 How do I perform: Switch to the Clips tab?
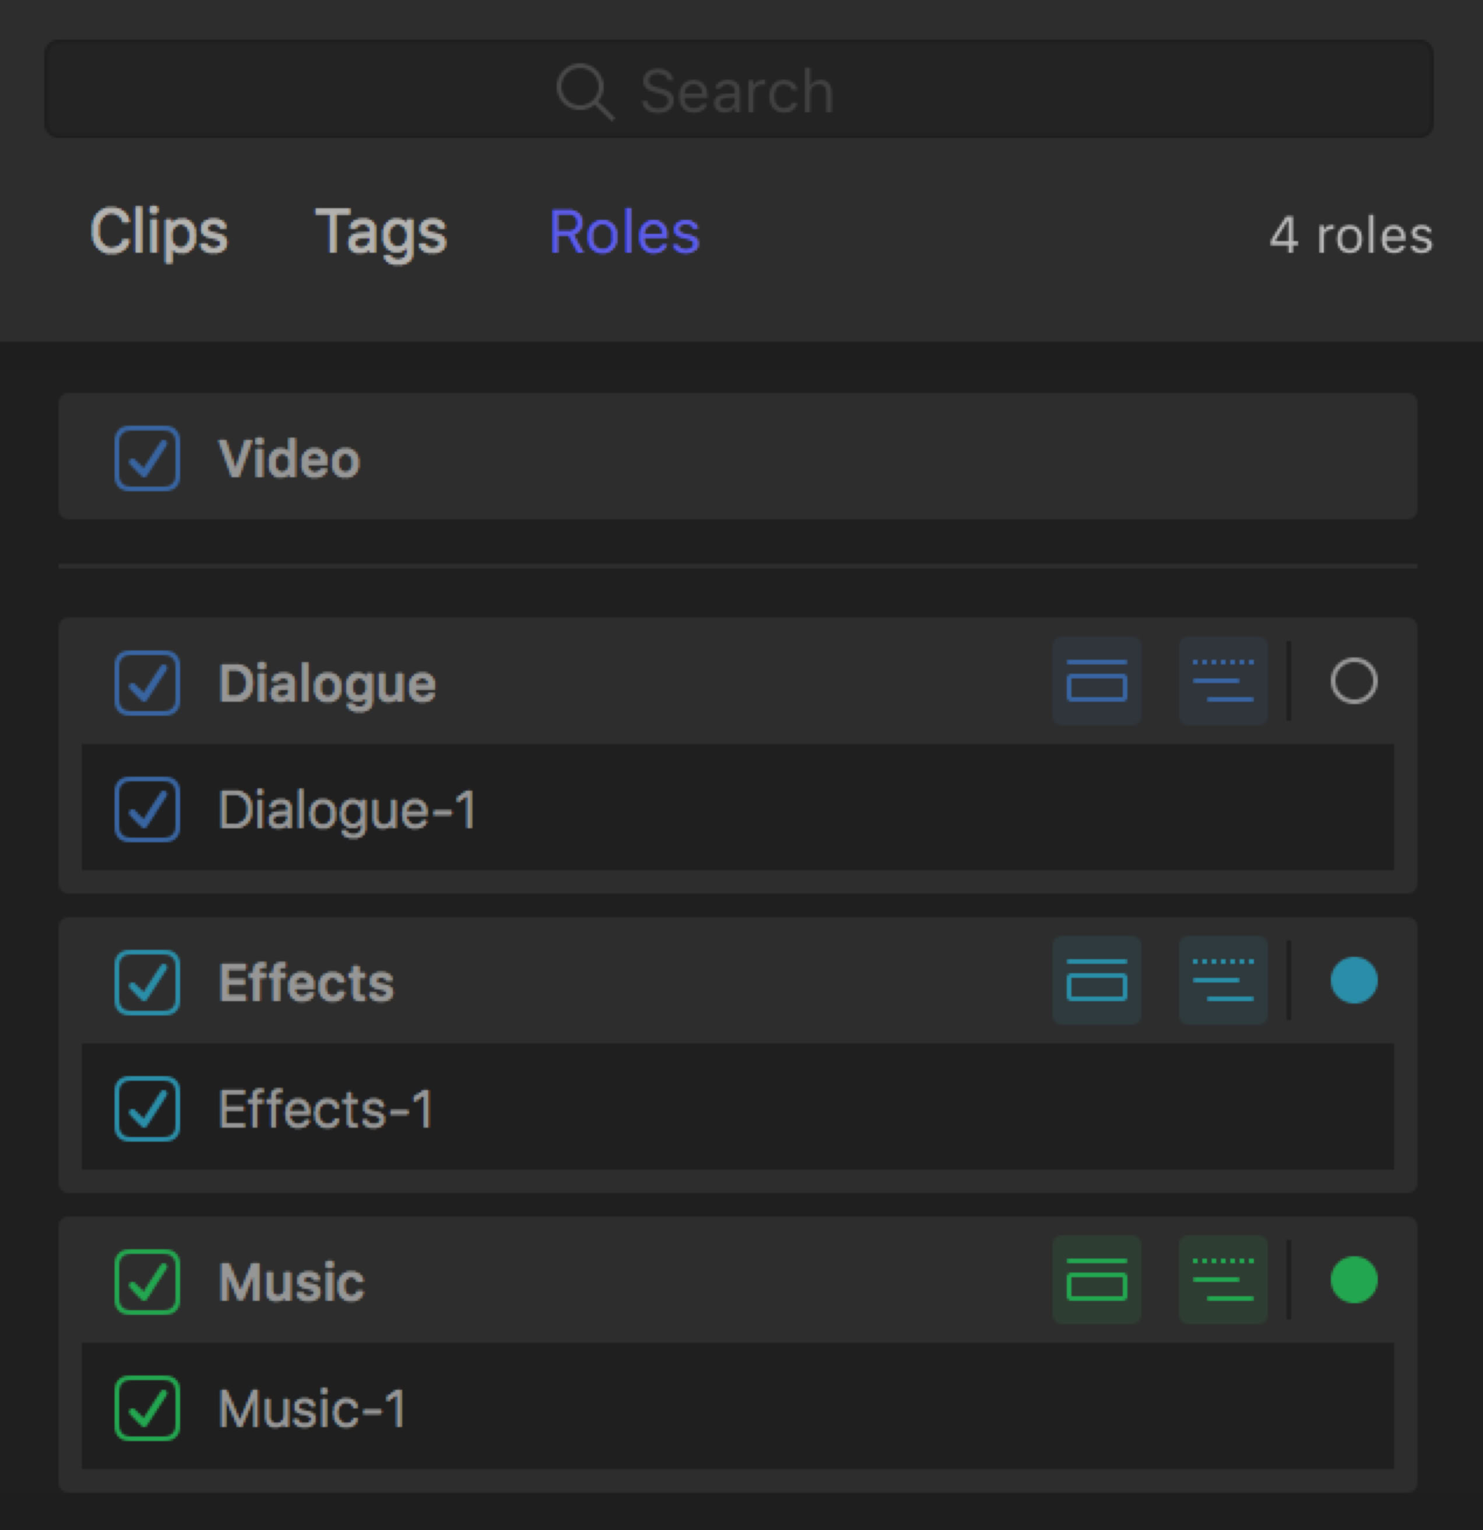point(159,232)
